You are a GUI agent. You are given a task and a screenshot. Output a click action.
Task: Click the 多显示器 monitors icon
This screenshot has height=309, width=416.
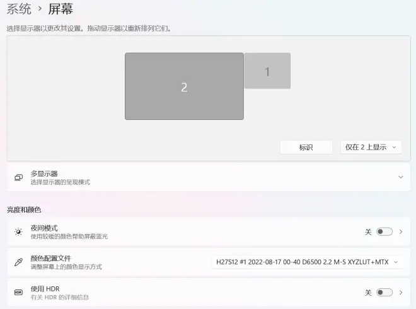point(18,177)
